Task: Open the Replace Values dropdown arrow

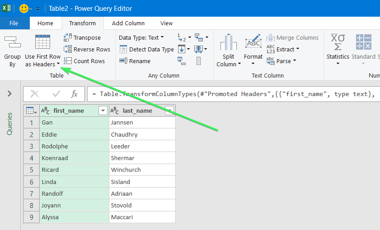Action: coord(190,37)
